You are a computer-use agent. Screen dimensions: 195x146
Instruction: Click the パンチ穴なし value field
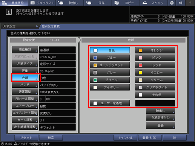(57, 85)
